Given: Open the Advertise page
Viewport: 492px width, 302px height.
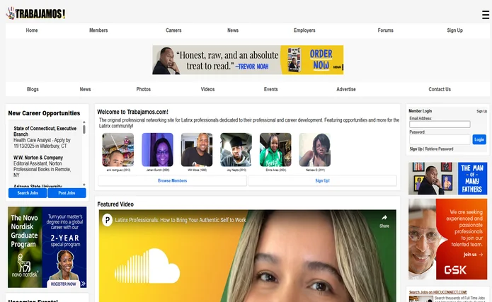Looking at the screenshot, I should (x=346, y=89).
